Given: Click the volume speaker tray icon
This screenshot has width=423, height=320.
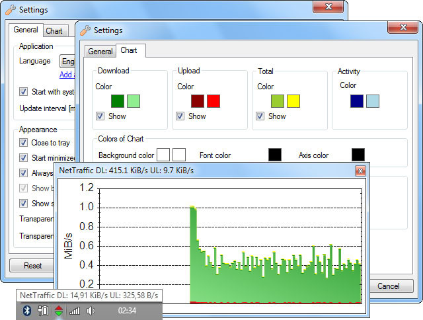Looking at the screenshot, I should pos(91,311).
